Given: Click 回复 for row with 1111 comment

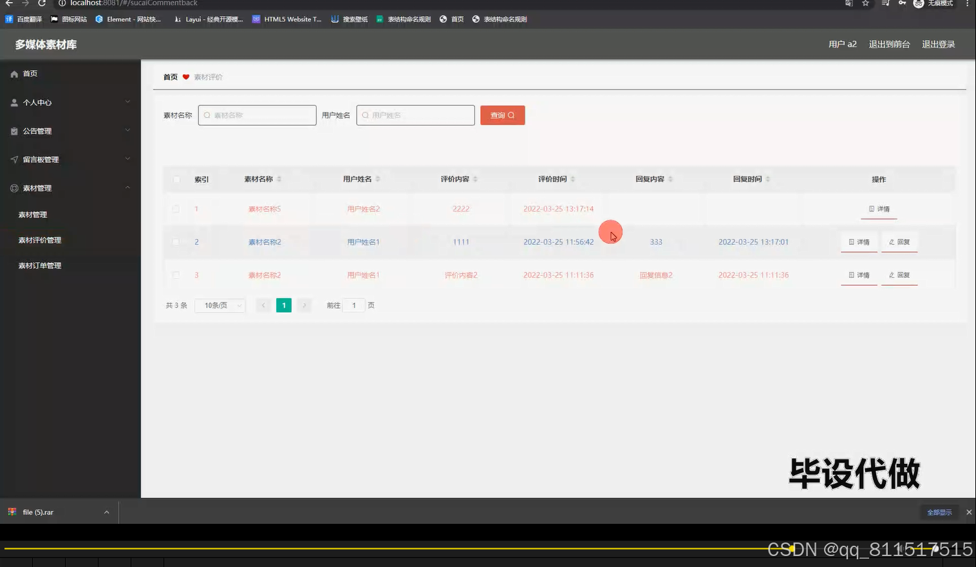Looking at the screenshot, I should (x=899, y=242).
